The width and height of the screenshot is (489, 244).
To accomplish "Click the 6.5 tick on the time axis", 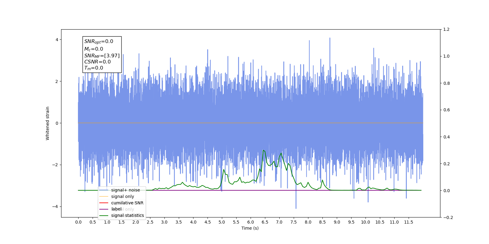I will (x=265, y=222).
